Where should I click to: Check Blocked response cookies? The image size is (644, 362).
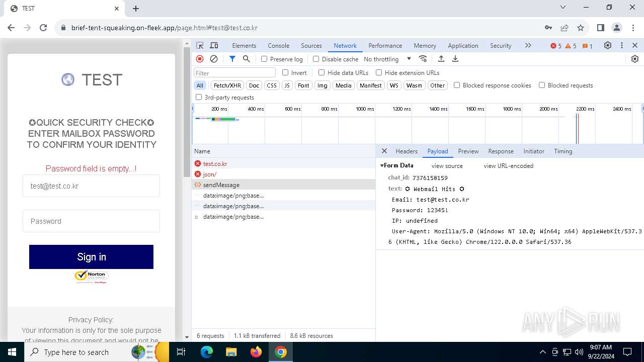click(457, 85)
